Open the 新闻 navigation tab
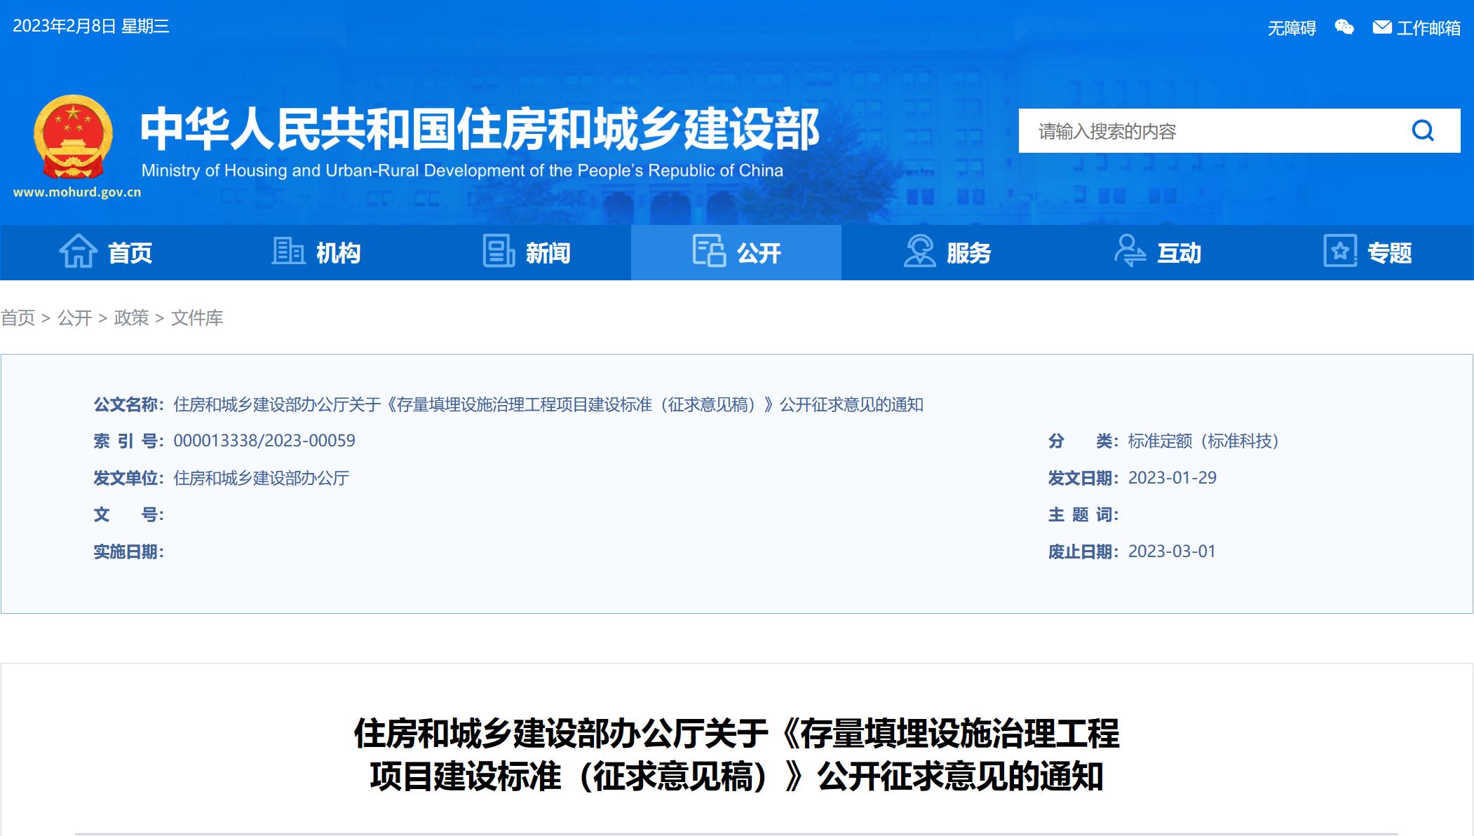 coord(526,252)
